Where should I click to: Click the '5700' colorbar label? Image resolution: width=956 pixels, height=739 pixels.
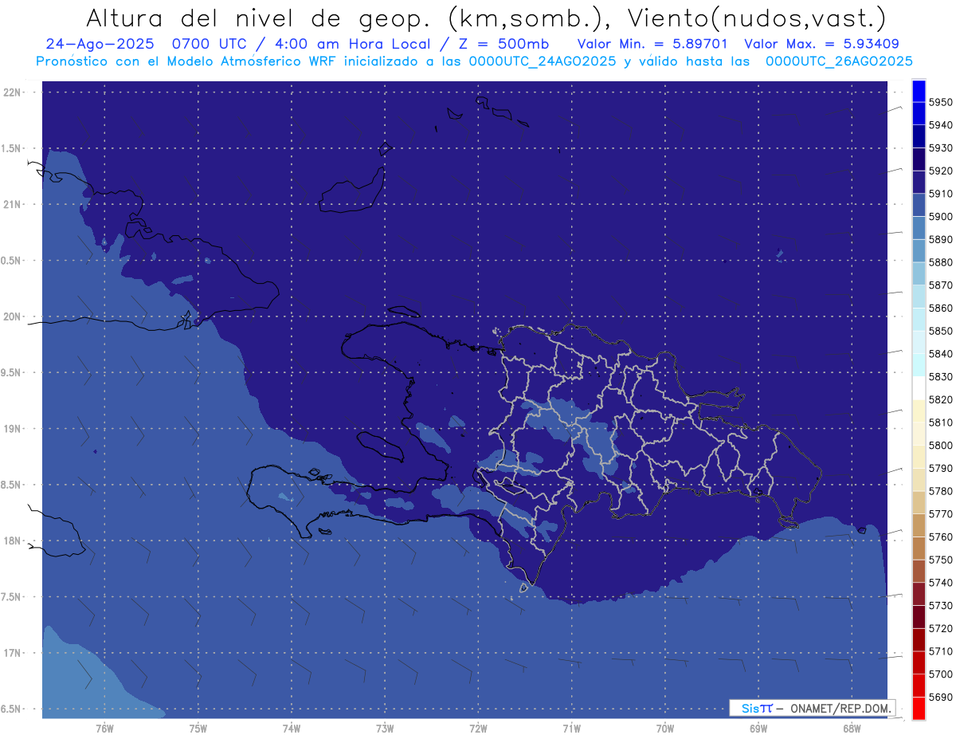pos(941,674)
